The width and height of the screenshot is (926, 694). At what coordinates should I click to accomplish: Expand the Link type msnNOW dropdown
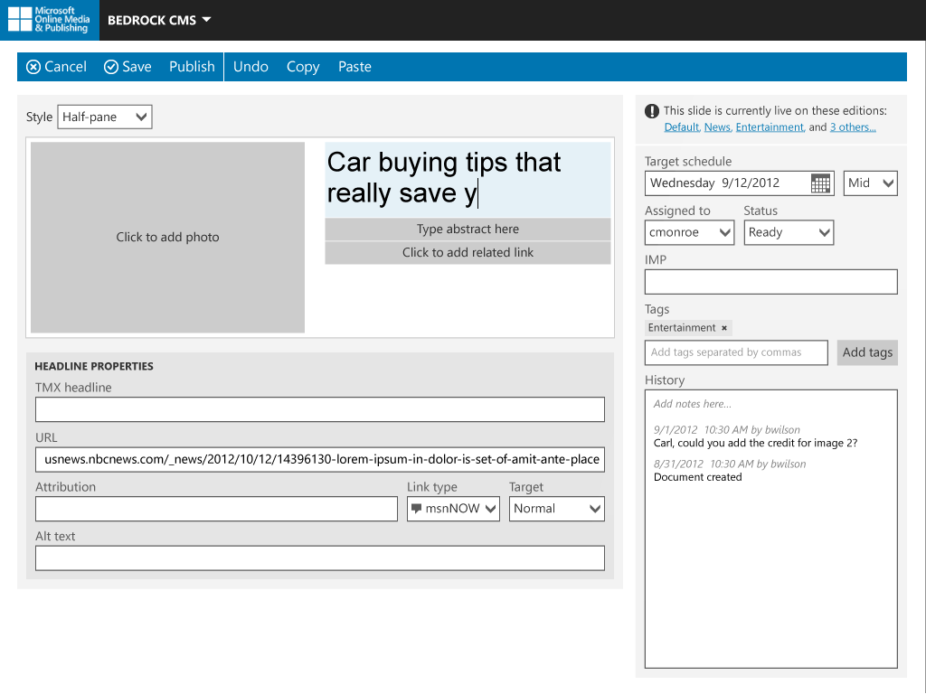tap(453, 509)
